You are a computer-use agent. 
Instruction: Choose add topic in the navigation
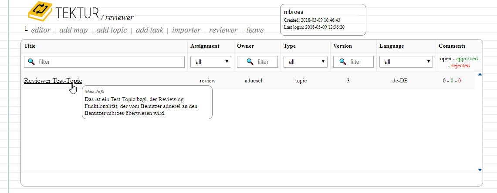112,30
